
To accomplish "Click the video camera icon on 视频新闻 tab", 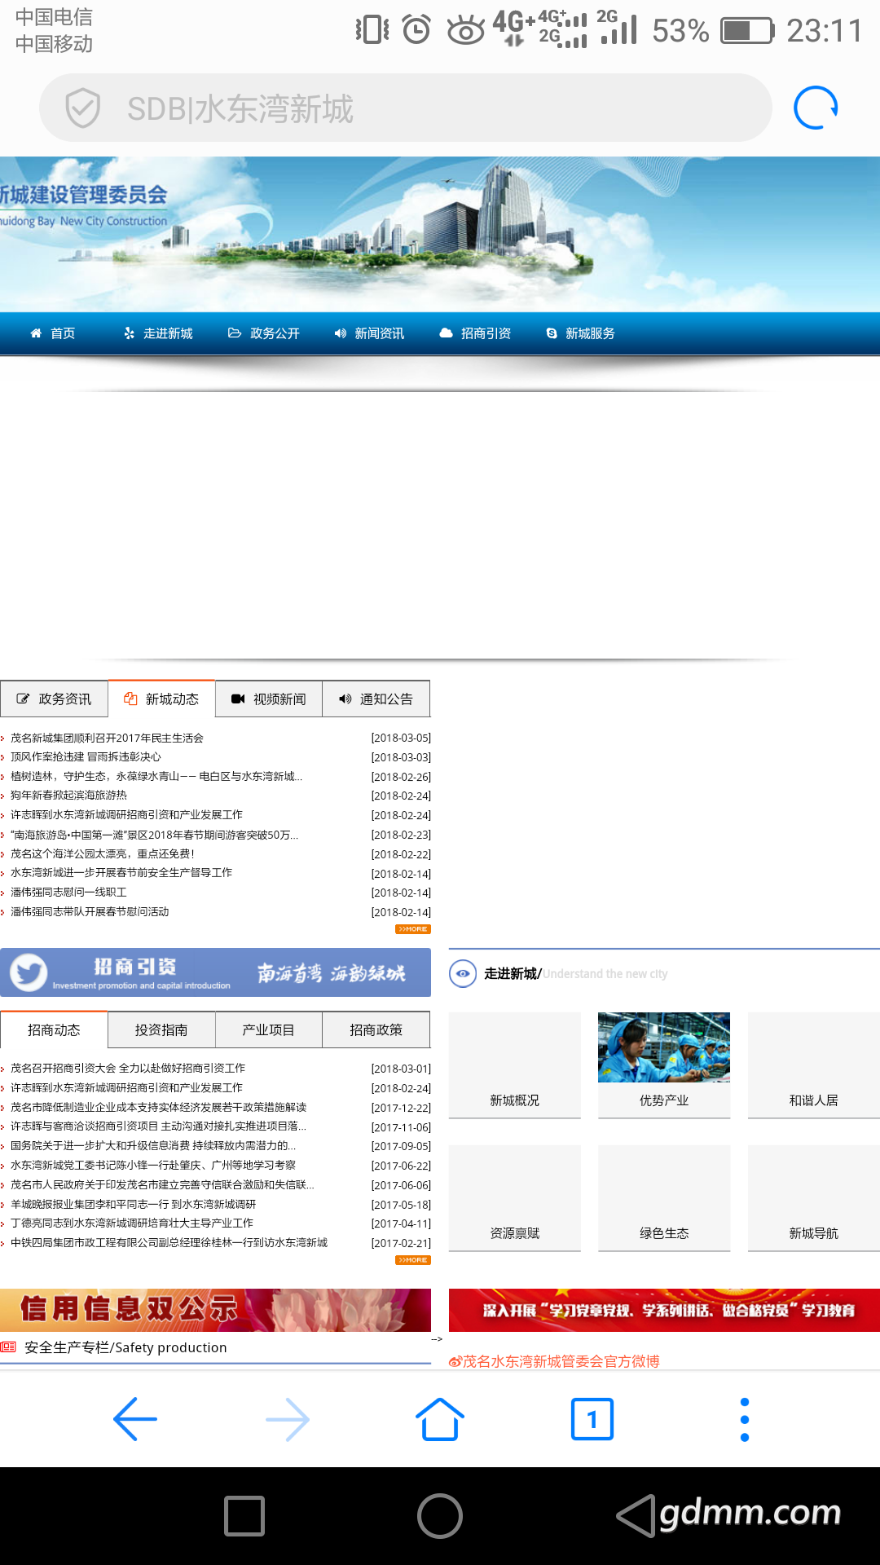I will [238, 699].
